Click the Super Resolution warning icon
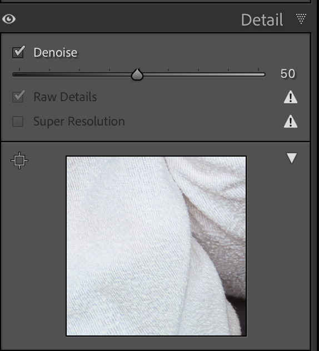This screenshot has height=351, width=319. tap(291, 122)
